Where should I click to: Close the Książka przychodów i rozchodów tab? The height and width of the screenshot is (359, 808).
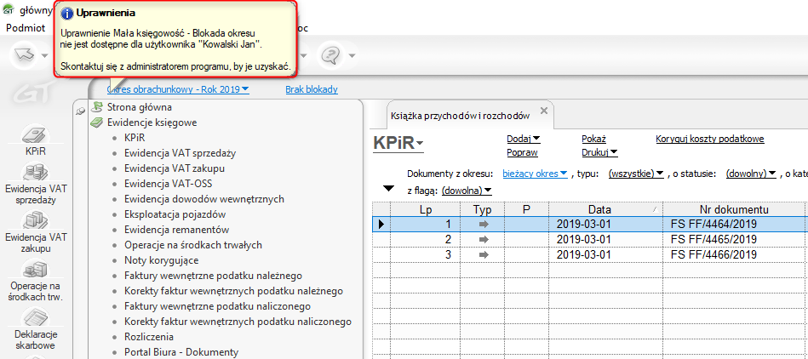543,111
